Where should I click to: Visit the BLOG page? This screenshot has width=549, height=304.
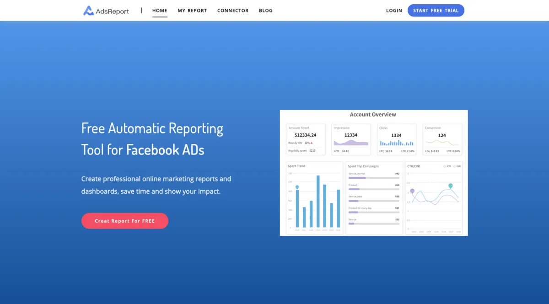pyautogui.click(x=265, y=11)
